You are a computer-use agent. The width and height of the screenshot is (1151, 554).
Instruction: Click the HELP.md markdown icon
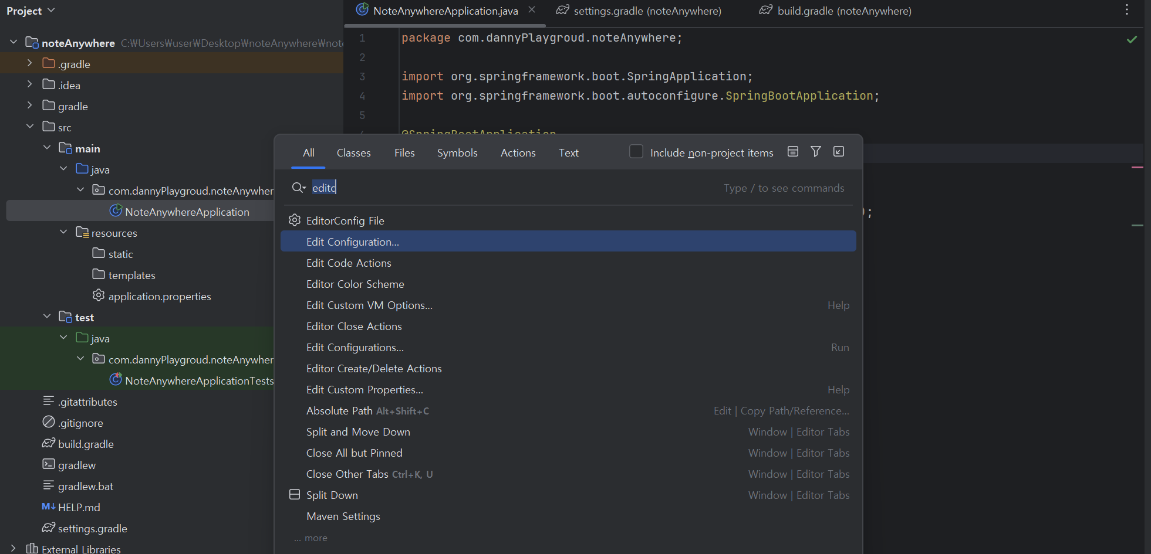point(49,507)
